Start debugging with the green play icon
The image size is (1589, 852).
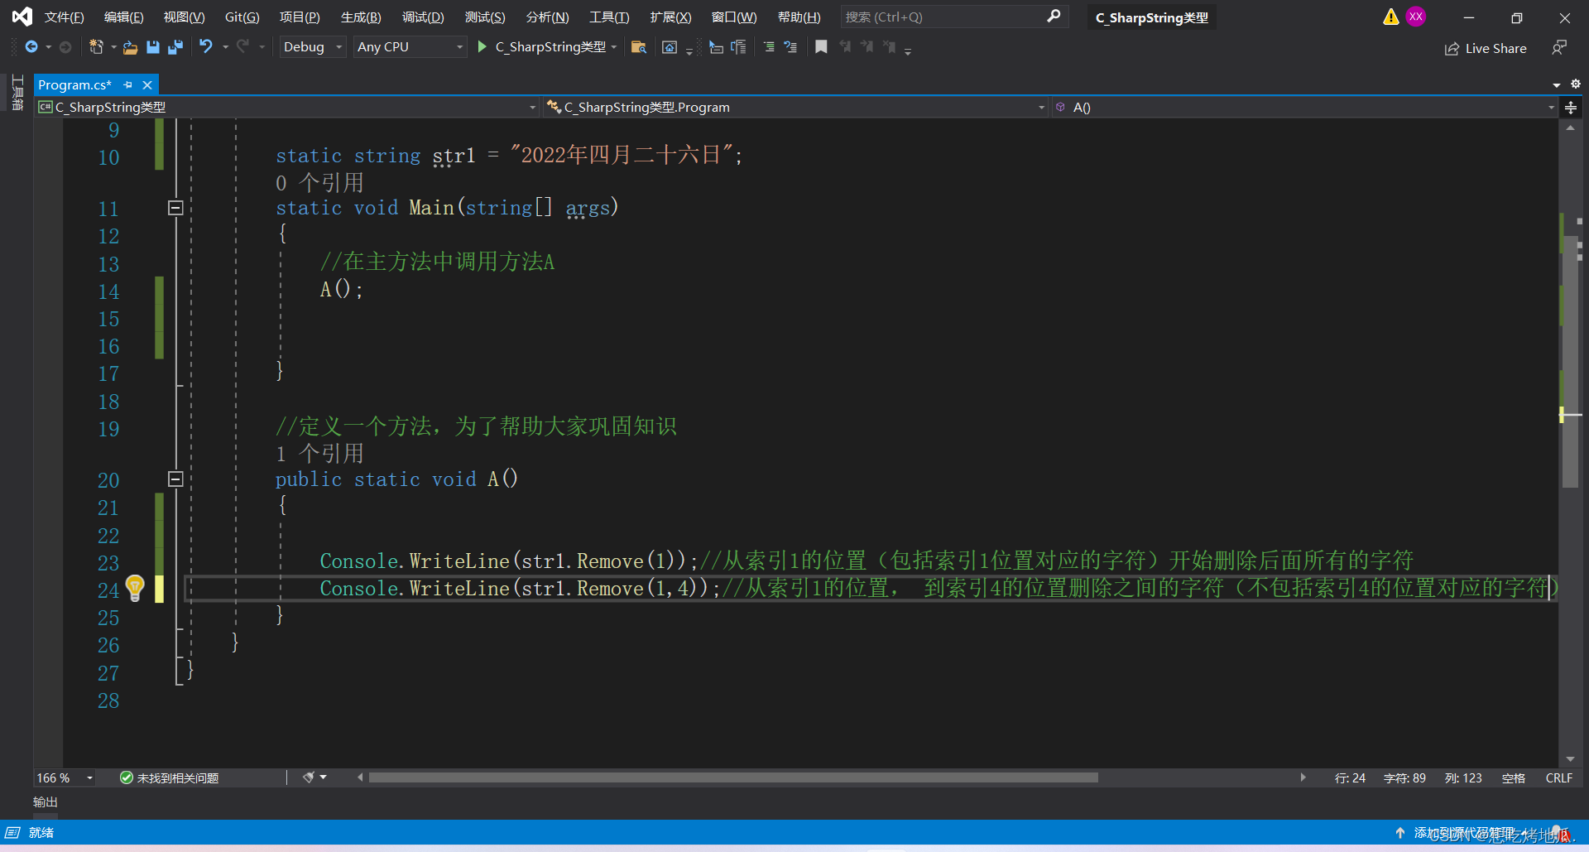click(x=482, y=47)
